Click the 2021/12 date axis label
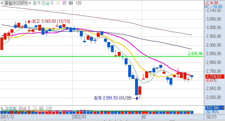Screen dimensions: 225x121 coord(7,117)
